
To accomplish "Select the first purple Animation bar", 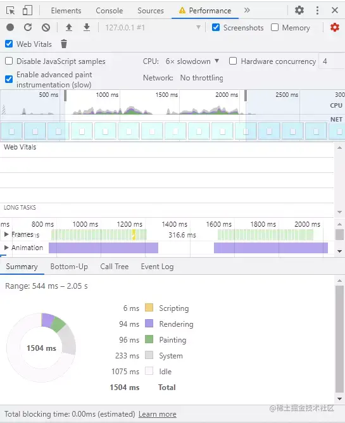I will click(x=103, y=248).
